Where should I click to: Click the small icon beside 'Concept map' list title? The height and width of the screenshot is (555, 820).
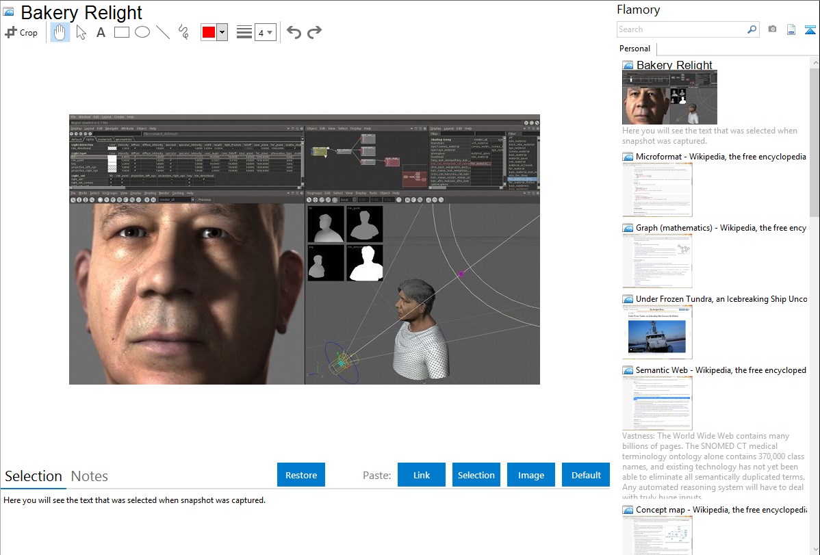point(628,510)
